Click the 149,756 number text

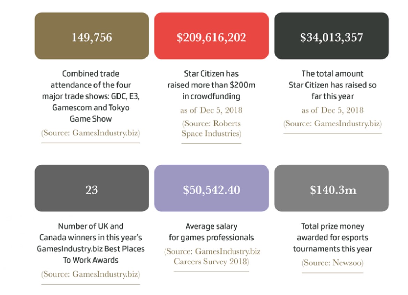pos(92,37)
